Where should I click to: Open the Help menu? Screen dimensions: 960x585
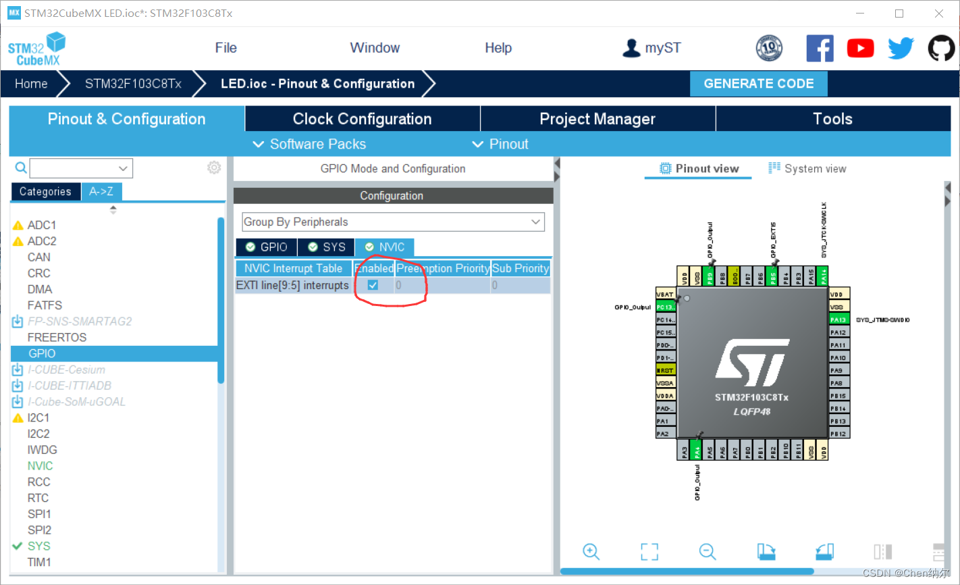(498, 48)
